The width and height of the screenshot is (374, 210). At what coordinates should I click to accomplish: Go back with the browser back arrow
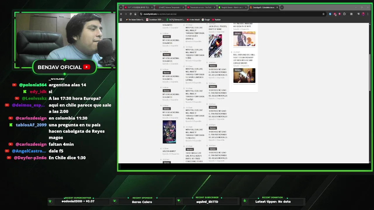pos(121,14)
